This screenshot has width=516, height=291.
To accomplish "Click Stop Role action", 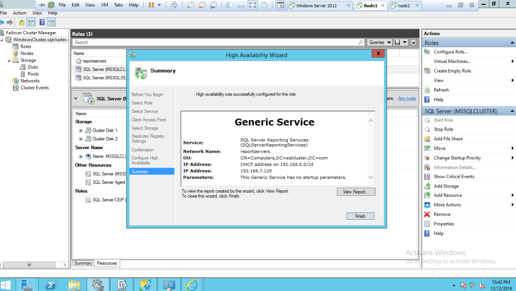I will 443,130.
